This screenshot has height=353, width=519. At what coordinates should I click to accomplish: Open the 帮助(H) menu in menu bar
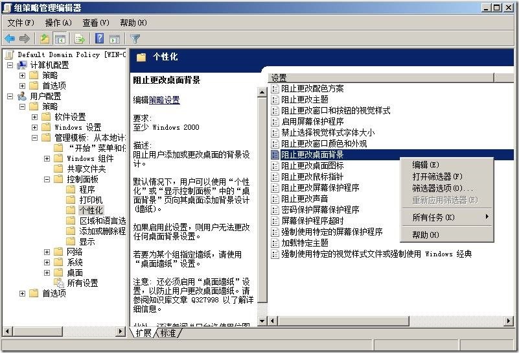133,23
